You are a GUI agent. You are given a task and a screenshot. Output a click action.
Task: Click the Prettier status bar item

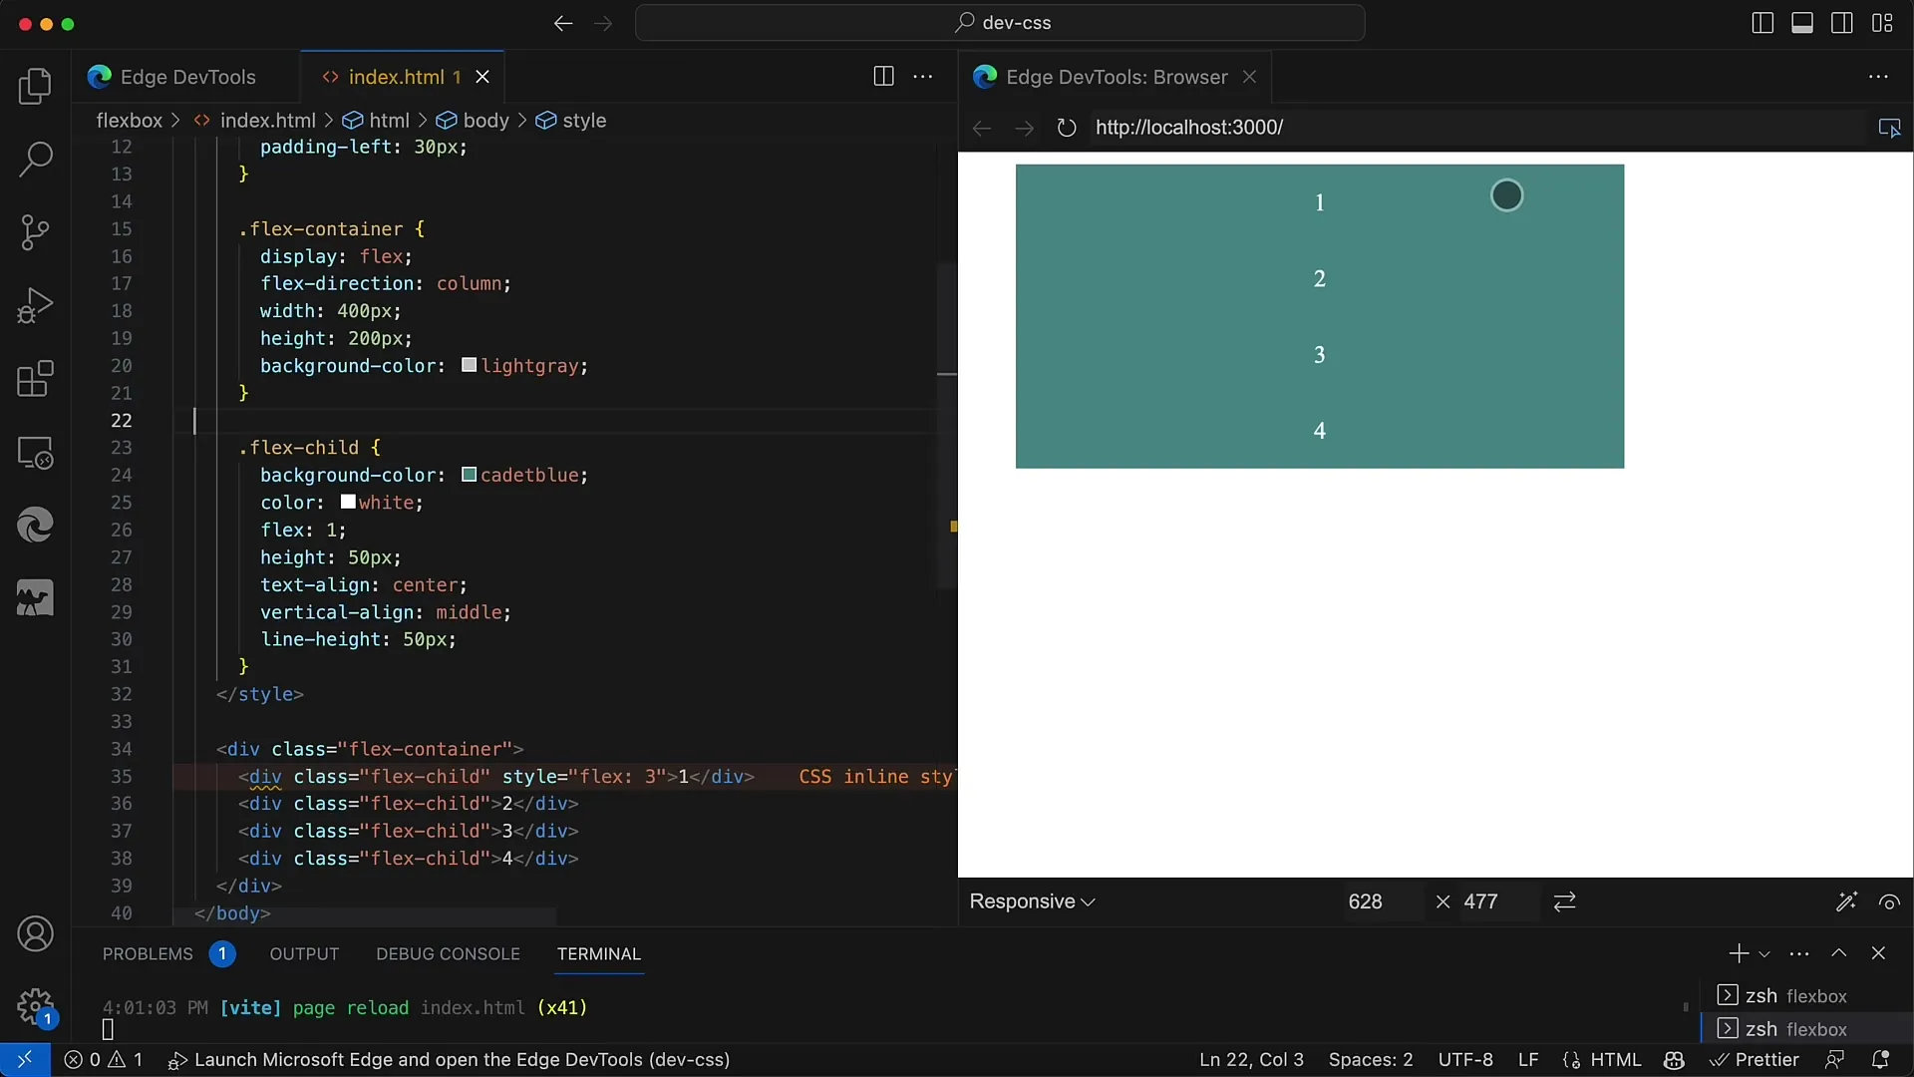(1755, 1060)
